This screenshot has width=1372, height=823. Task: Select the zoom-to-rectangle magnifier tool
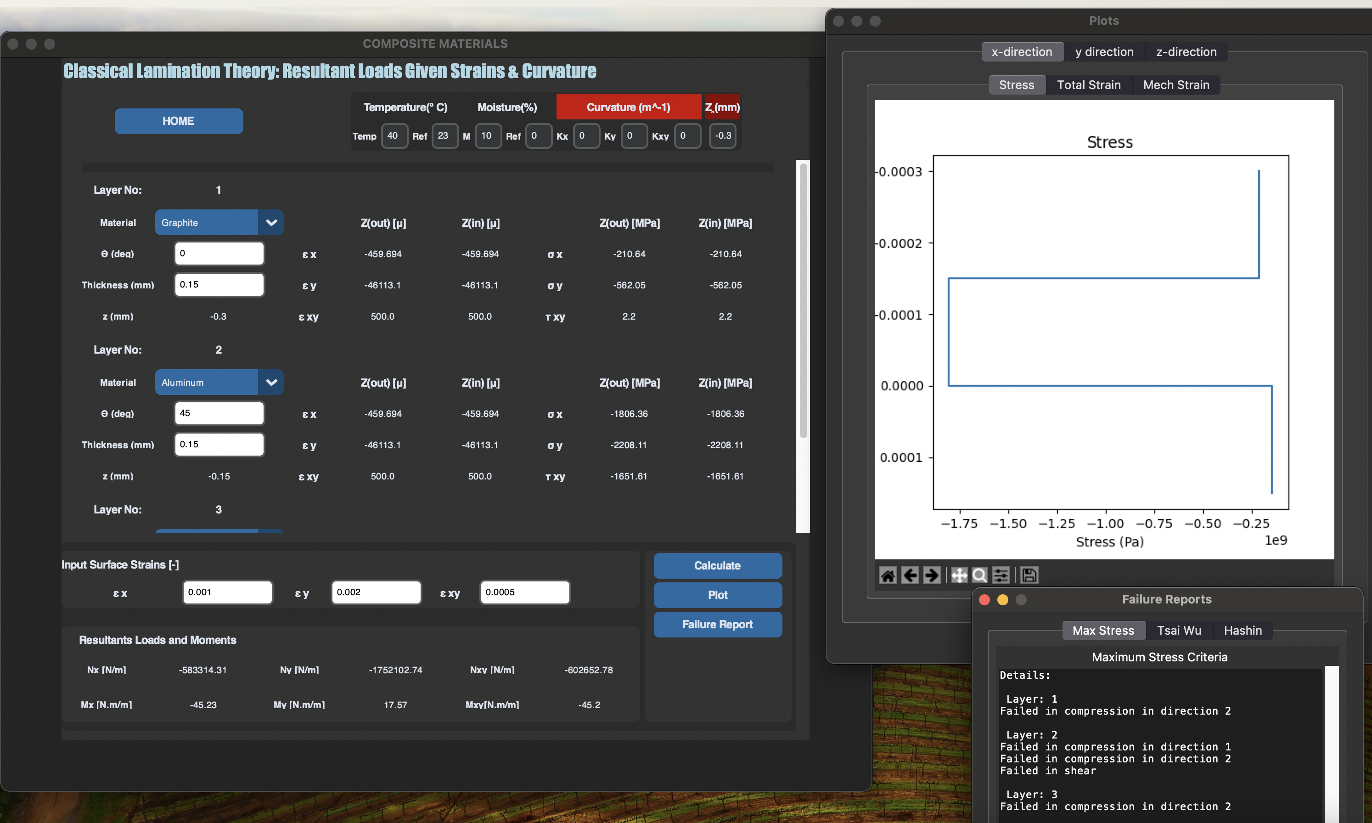(979, 575)
